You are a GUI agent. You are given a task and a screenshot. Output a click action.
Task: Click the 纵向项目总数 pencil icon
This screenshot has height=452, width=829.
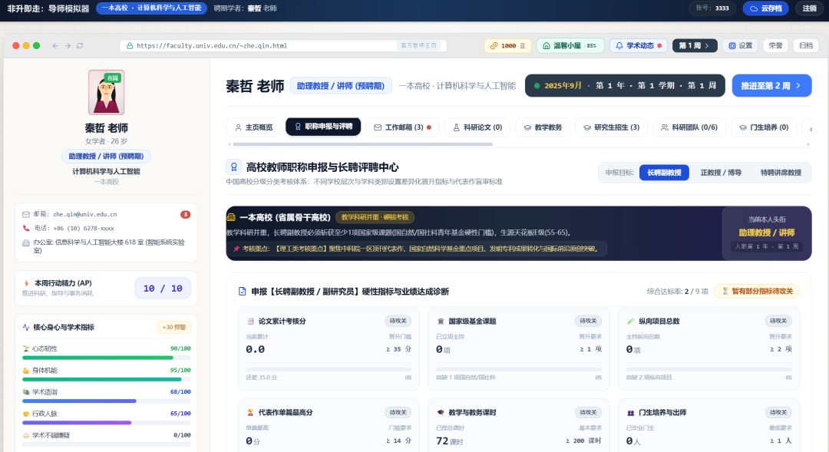pos(630,322)
